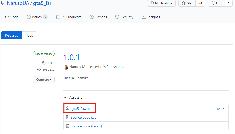Open the Compare dropdown
This screenshot has width=235, height=134.
pyautogui.click(x=44, y=79)
